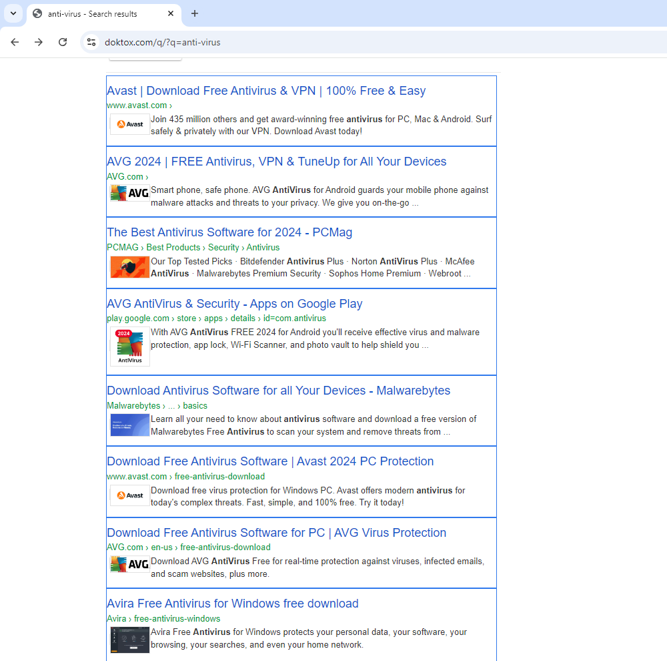The width and height of the screenshot is (667, 661).
Task: Open The Best Antivirus Software PCMag link
Action: [229, 232]
